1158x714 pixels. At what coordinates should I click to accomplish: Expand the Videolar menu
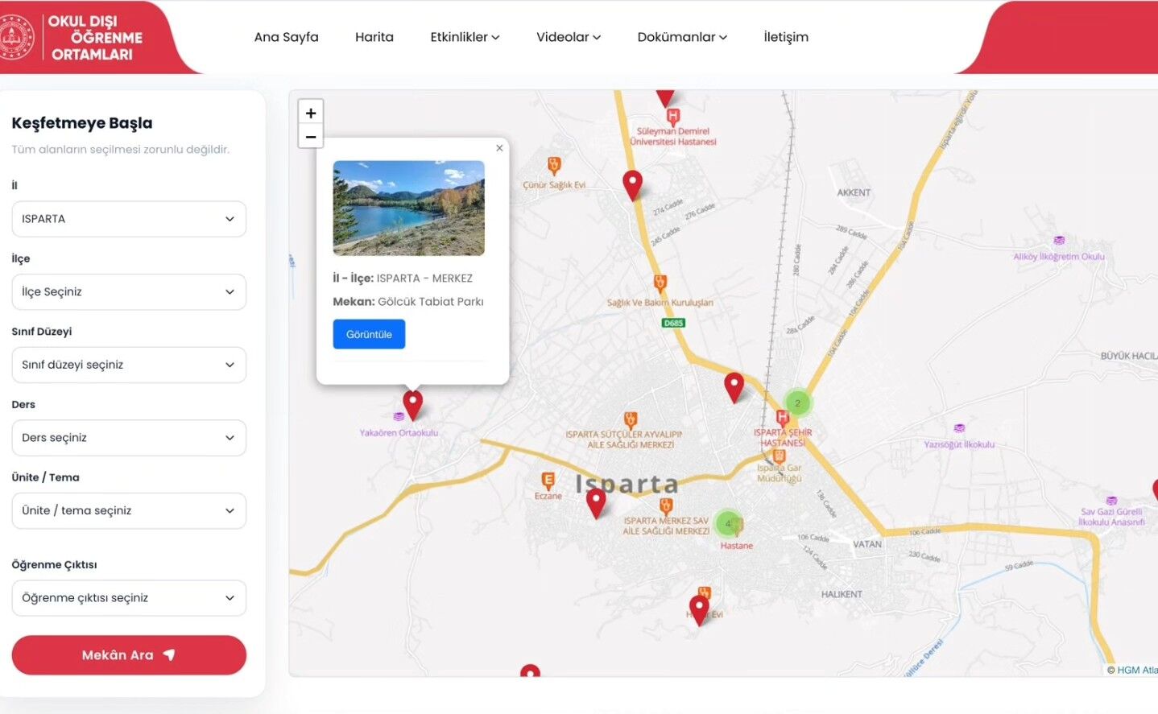pos(569,37)
